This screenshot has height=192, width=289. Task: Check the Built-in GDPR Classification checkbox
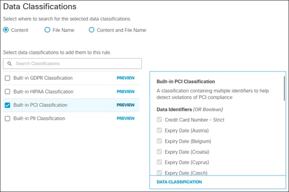click(x=7, y=78)
